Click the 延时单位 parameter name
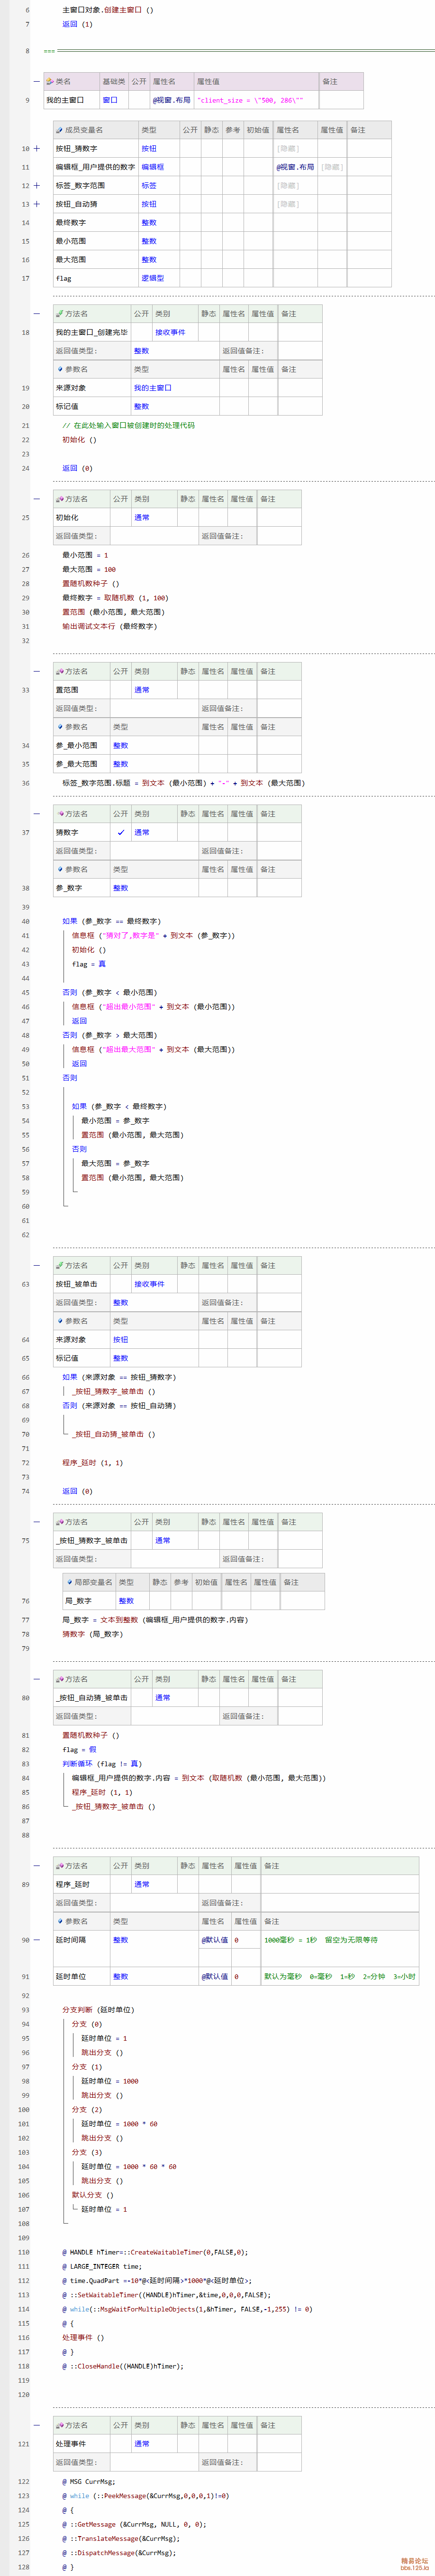Viewport: 435px width, 2576px height. tap(71, 1976)
